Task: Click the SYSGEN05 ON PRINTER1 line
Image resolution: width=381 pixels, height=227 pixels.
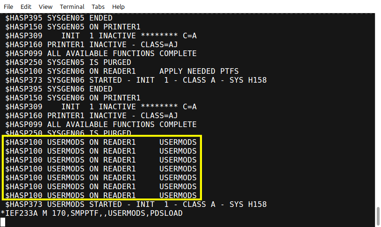Action: (x=73, y=27)
